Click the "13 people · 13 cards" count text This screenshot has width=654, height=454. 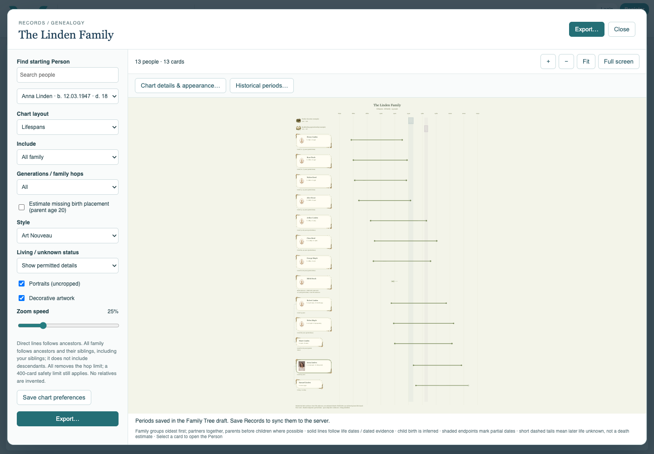click(159, 62)
